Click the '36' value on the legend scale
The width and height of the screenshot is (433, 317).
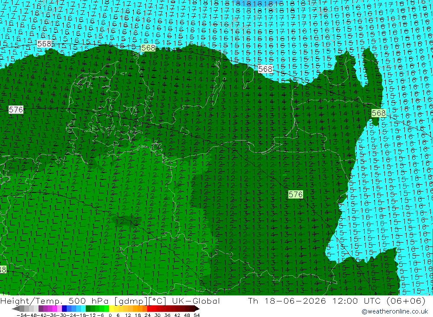pyautogui.click(x=167, y=315)
